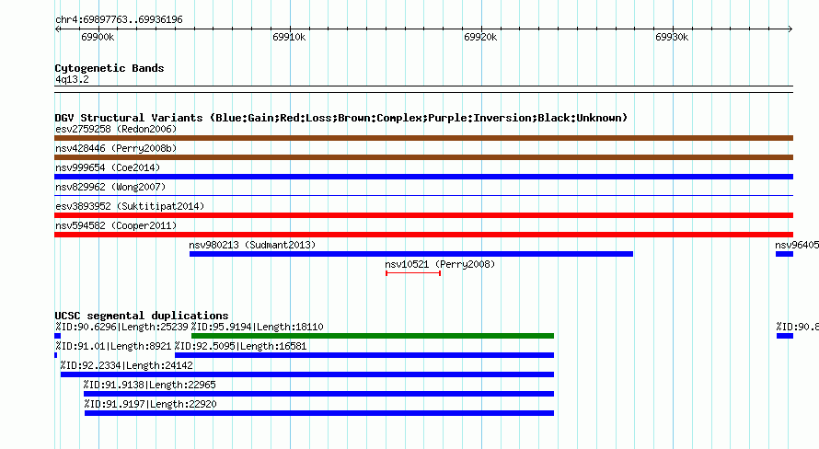Click the 69930k ruler tick label
The height and width of the screenshot is (449, 819).
point(672,37)
